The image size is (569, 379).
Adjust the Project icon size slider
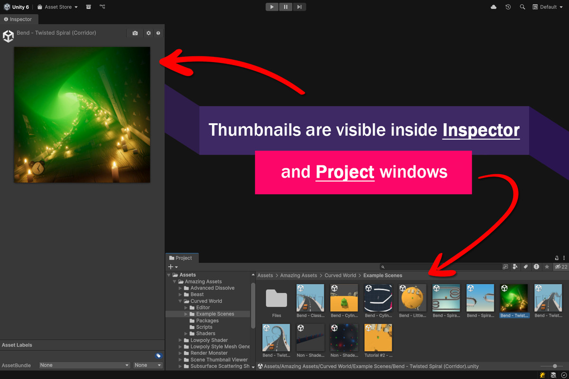tap(552, 366)
